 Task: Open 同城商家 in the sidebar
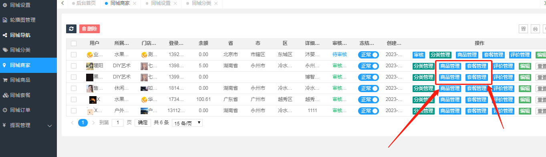[28, 65]
